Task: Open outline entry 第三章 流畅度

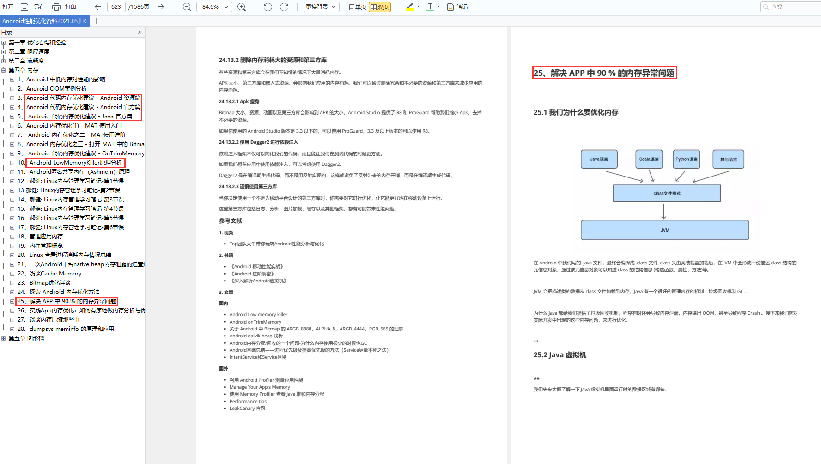Action: tap(26, 61)
